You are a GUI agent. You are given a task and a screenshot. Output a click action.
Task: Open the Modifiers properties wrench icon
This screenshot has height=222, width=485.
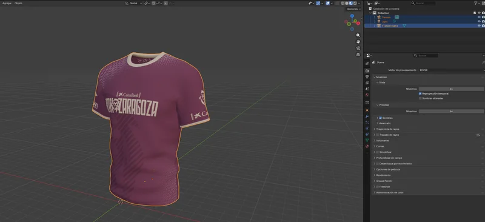point(367,116)
